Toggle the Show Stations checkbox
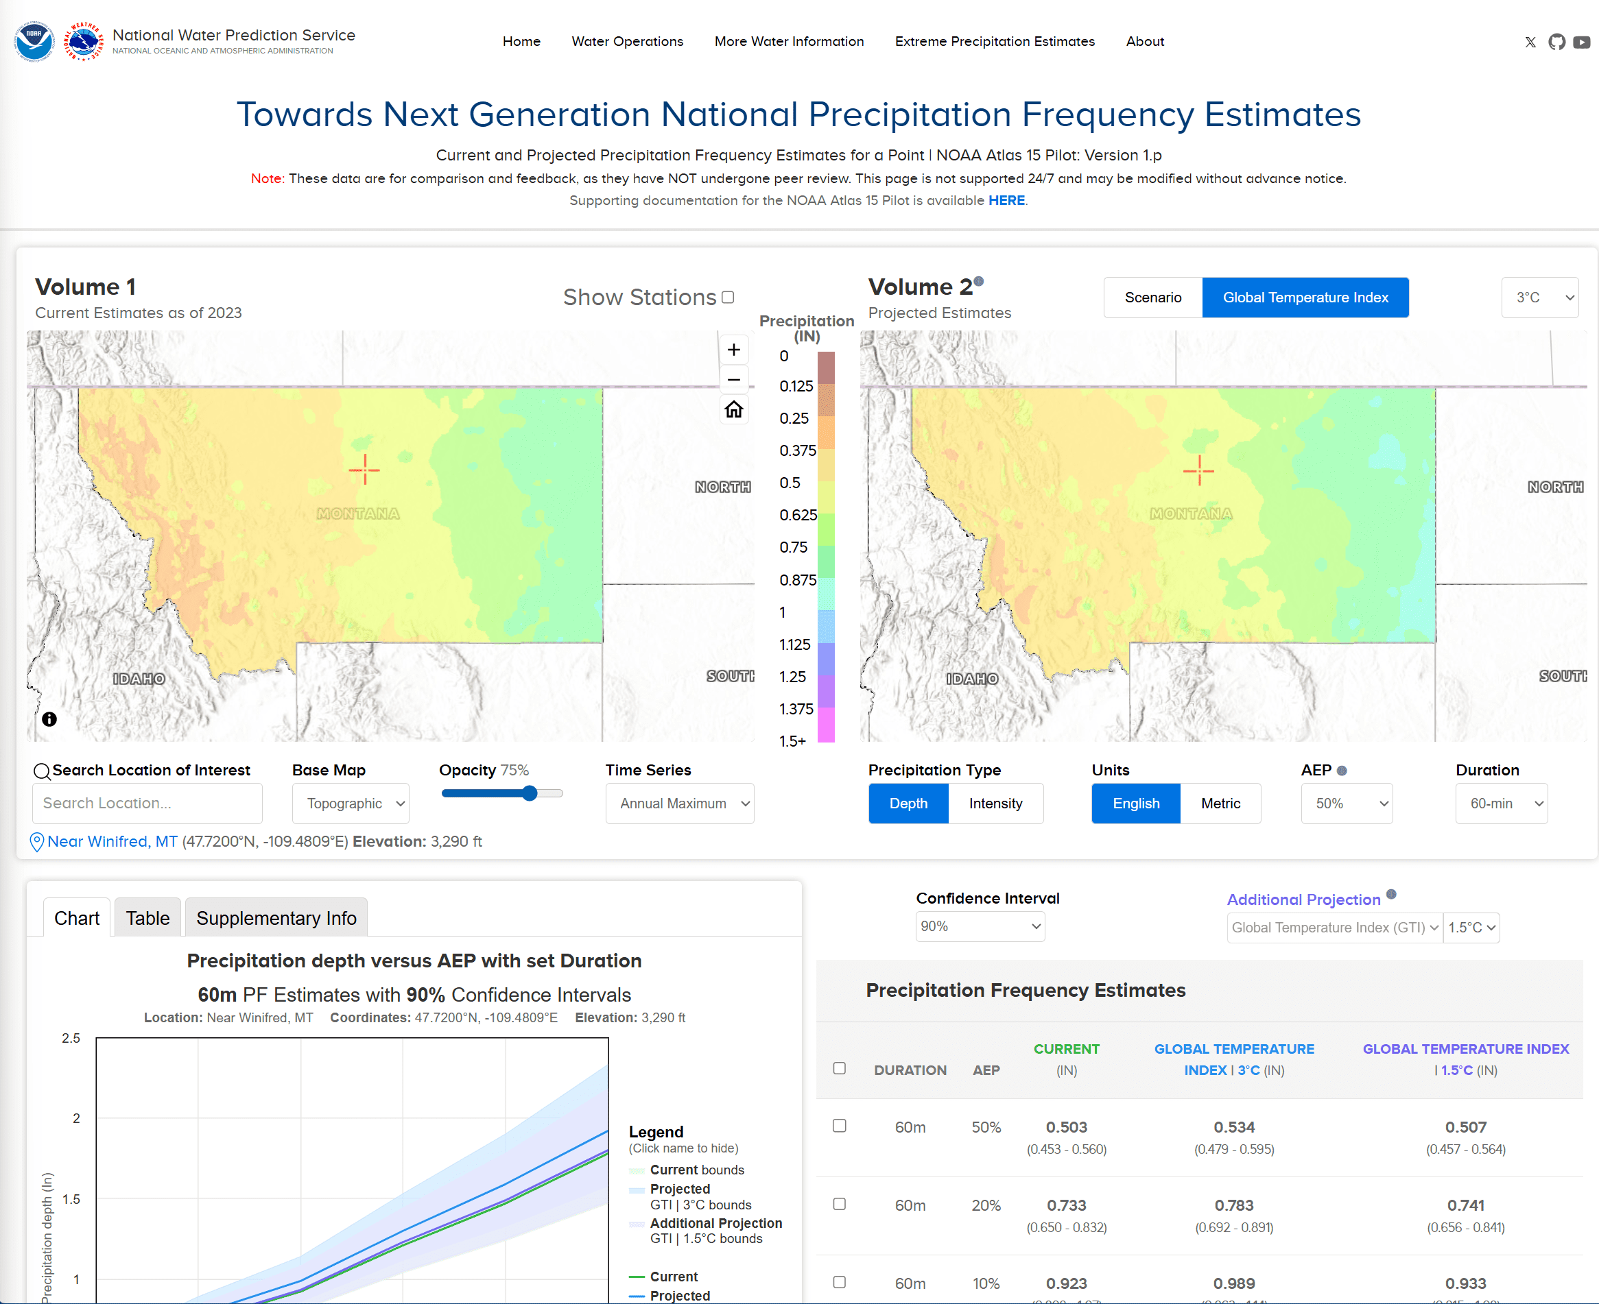The height and width of the screenshot is (1304, 1599). (727, 298)
